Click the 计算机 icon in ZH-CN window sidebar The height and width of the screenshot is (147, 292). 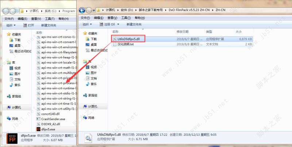85,107
